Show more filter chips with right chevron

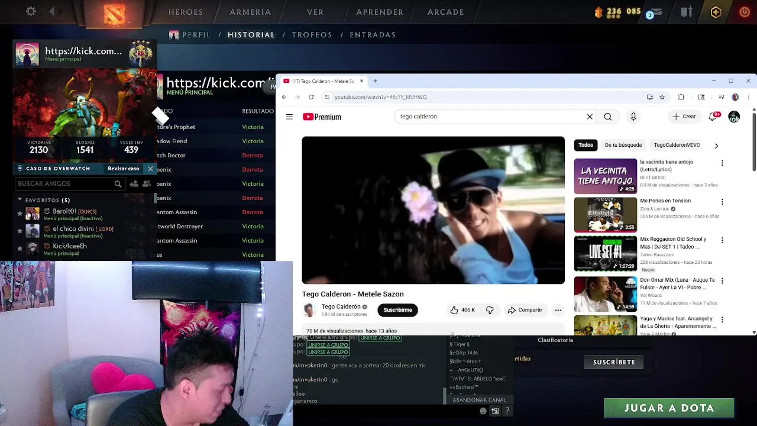(716, 146)
